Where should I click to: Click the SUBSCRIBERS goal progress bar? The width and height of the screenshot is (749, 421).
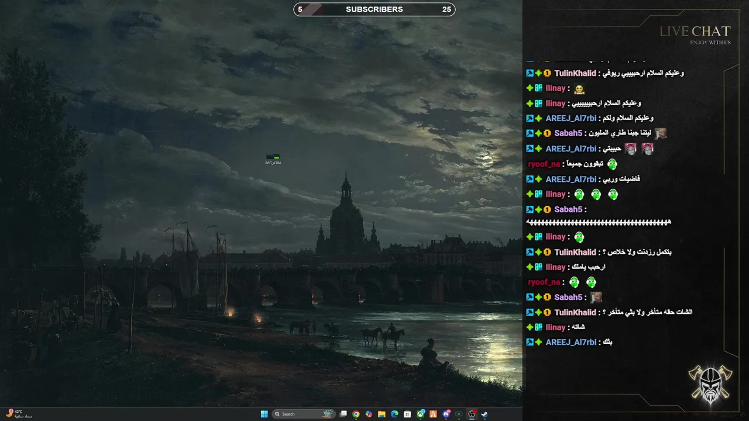374,9
